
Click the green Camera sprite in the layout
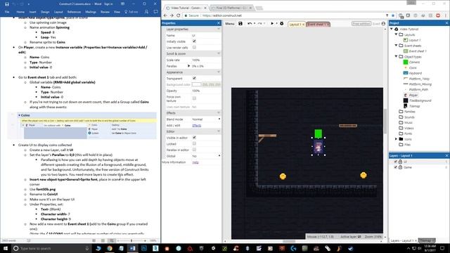click(319, 134)
